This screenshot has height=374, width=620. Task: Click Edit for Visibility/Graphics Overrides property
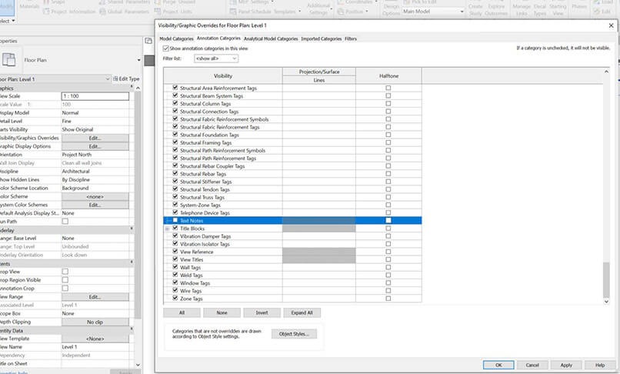click(x=95, y=138)
